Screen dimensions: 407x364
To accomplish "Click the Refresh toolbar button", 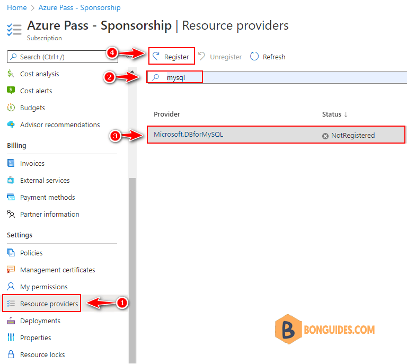I will pyautogui.click(x=268, y=57).
